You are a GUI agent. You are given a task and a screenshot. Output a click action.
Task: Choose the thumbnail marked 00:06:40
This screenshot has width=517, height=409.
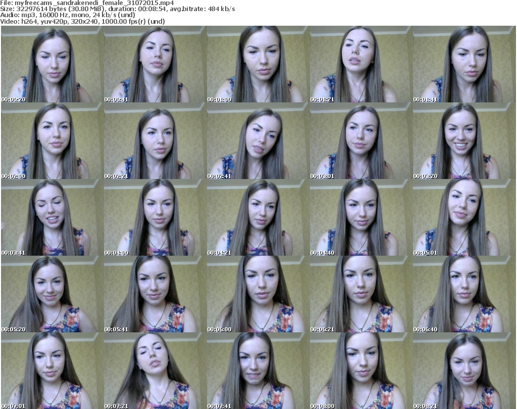click(x=464, y=294)
